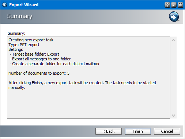Click the "Target base folder: Export" line
The height and width of the screenshot is (139, 185).
[x=35, y=54]
